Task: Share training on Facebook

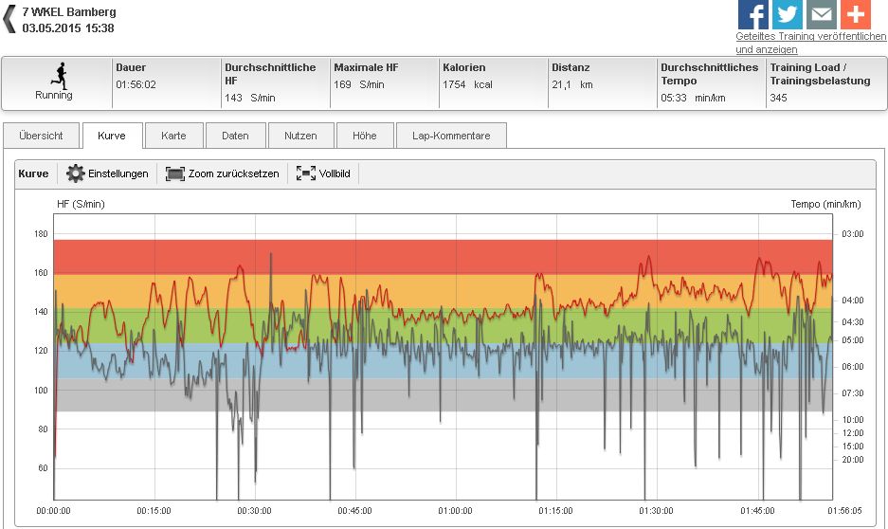Action: (753, 15)
